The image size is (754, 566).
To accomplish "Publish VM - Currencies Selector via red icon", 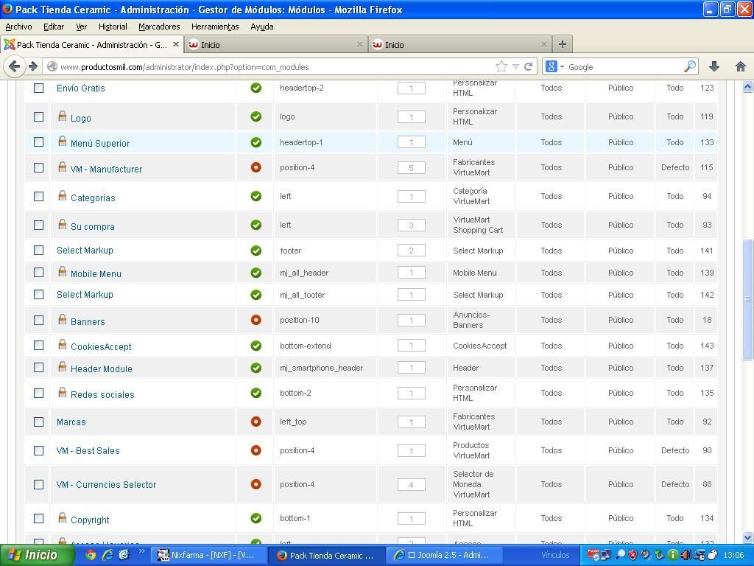I will click(x=256, y=484).
